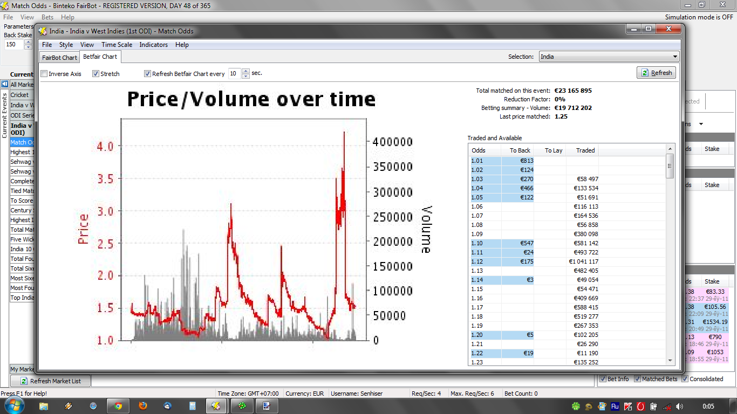Collapse the Current Events panel arrow icon

(x=4, y=84)
